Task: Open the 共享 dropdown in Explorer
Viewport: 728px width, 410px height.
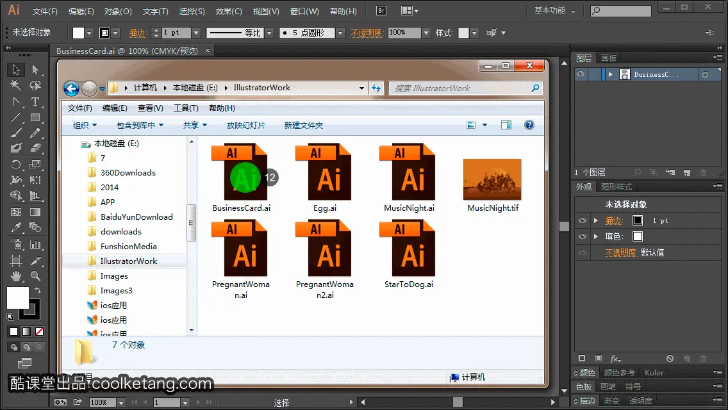Action: click(x=195, y=125)
